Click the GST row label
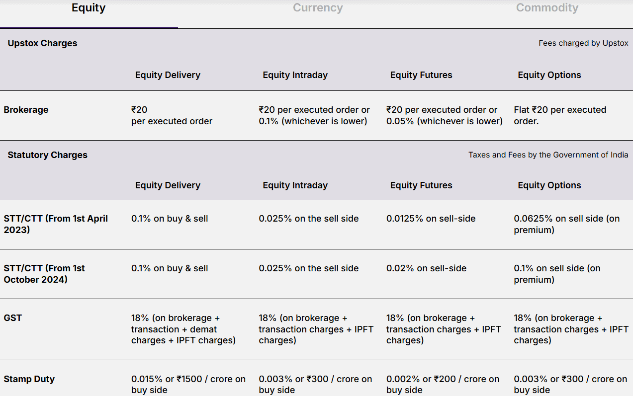 (x=12, y=318)
